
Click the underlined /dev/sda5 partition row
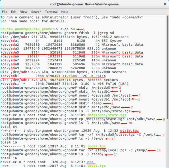click(71, 52)
